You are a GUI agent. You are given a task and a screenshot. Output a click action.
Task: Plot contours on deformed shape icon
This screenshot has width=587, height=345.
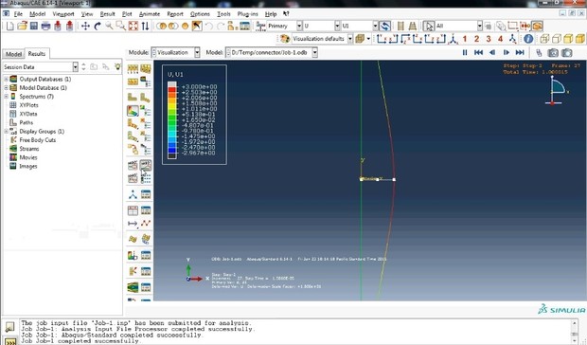(x=133, y=111)
